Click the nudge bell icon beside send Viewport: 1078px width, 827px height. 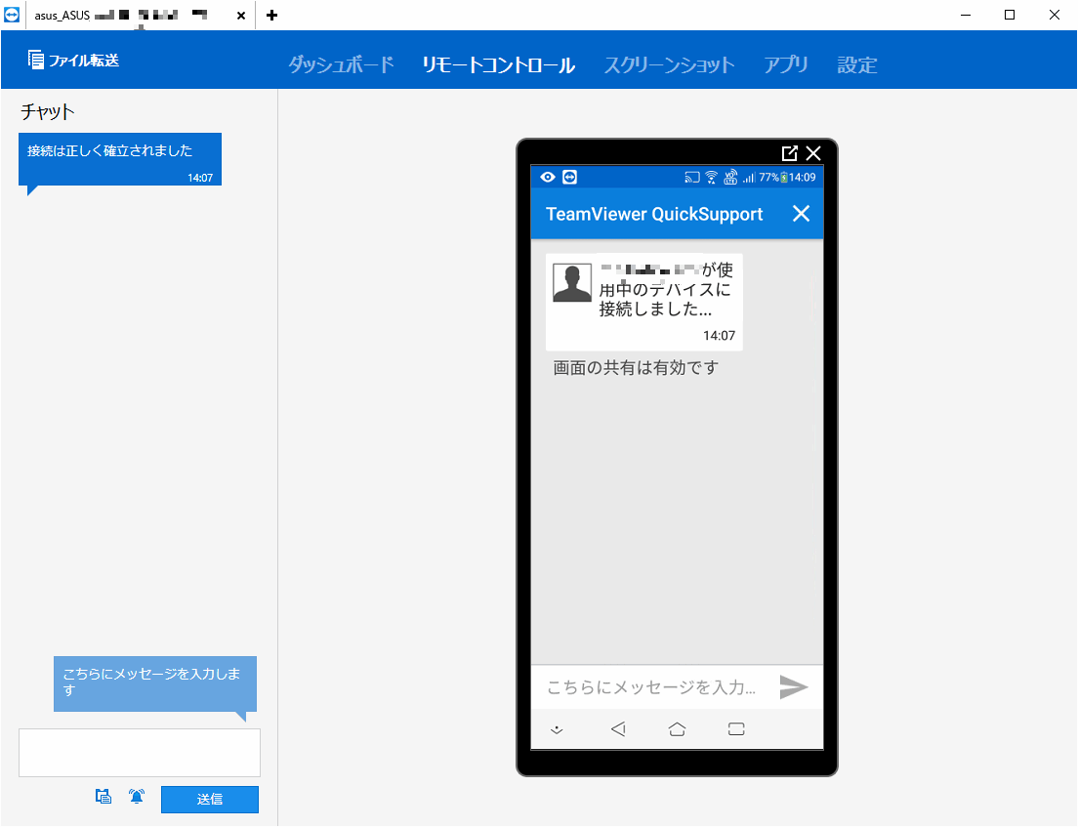point(137,796)
